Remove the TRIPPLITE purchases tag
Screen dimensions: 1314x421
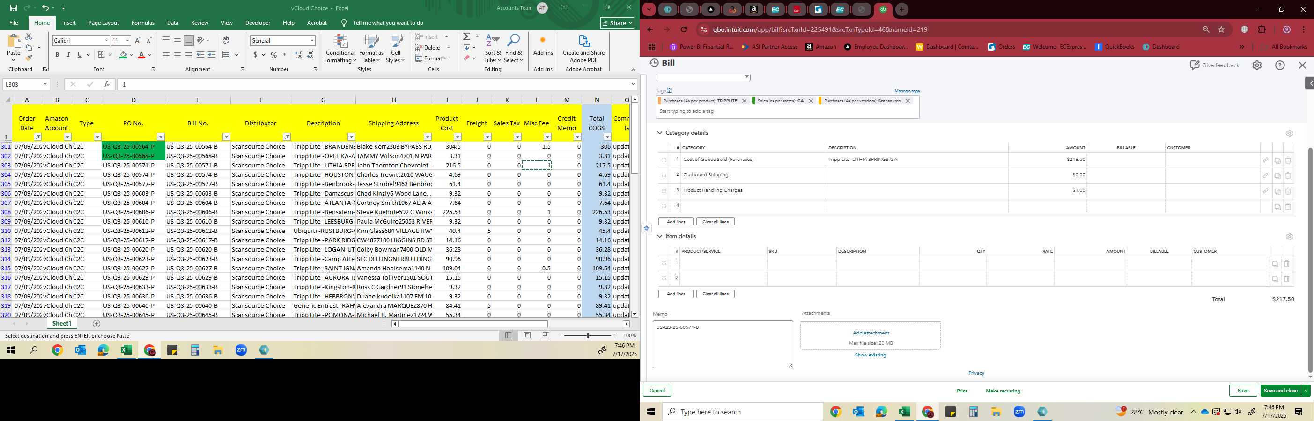(x=744, y=101)
